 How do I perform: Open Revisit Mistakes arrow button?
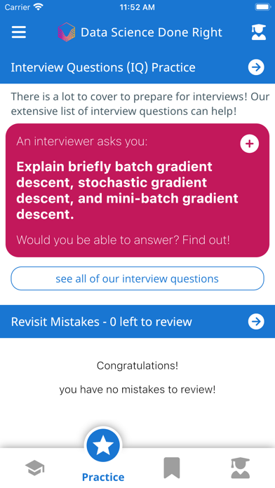tap(256, 322)
